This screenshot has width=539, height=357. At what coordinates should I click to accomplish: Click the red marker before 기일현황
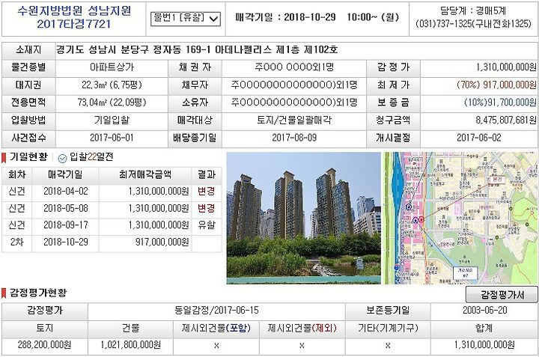[4, 157]
